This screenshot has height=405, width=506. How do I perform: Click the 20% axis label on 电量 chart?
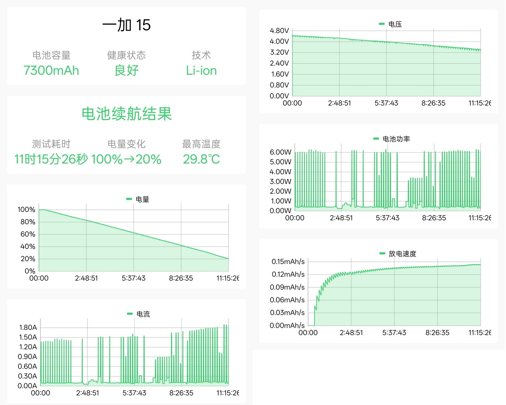click(28, 258)
